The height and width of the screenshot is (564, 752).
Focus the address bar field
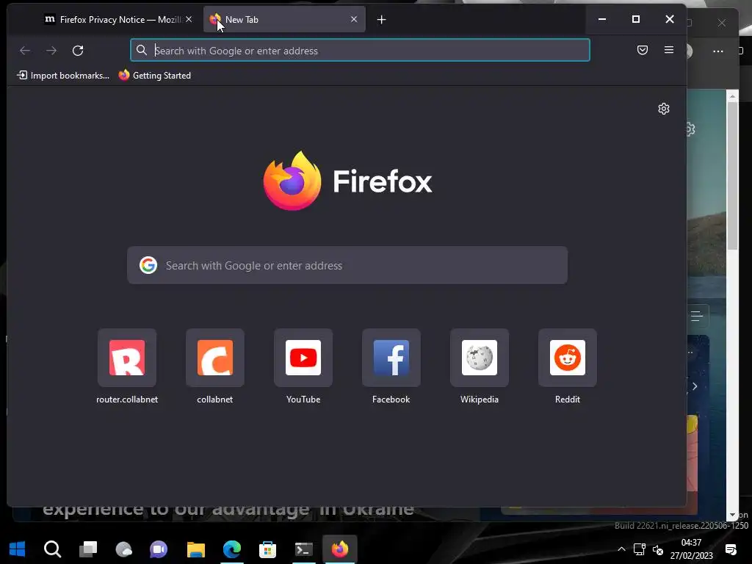360,51
